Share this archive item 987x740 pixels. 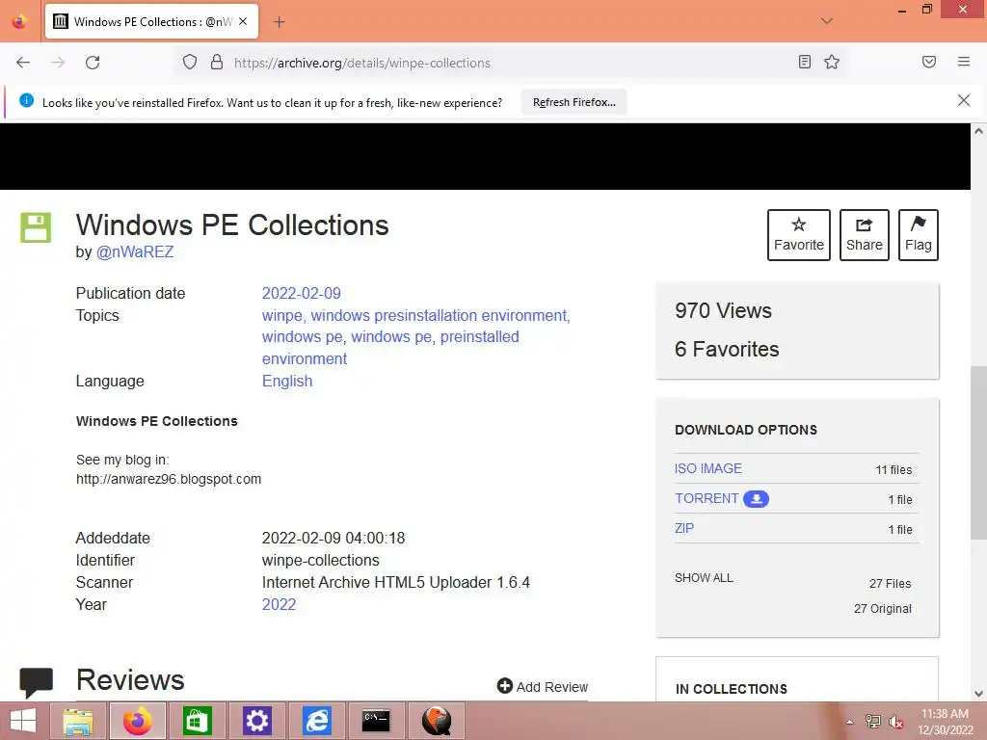(865, 235)
